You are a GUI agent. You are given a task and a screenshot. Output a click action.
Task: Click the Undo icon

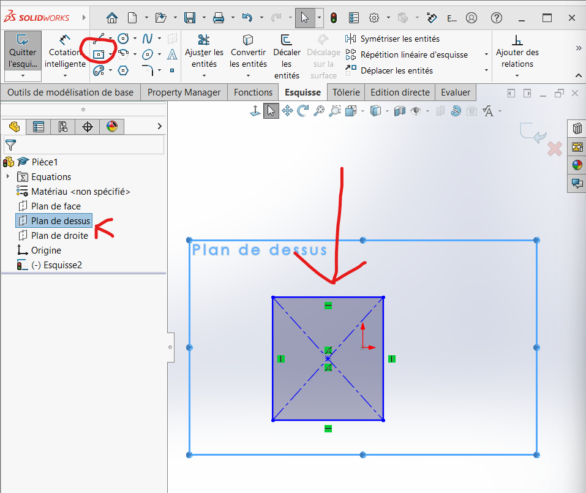pyautogui.click(x=247, y=18)
